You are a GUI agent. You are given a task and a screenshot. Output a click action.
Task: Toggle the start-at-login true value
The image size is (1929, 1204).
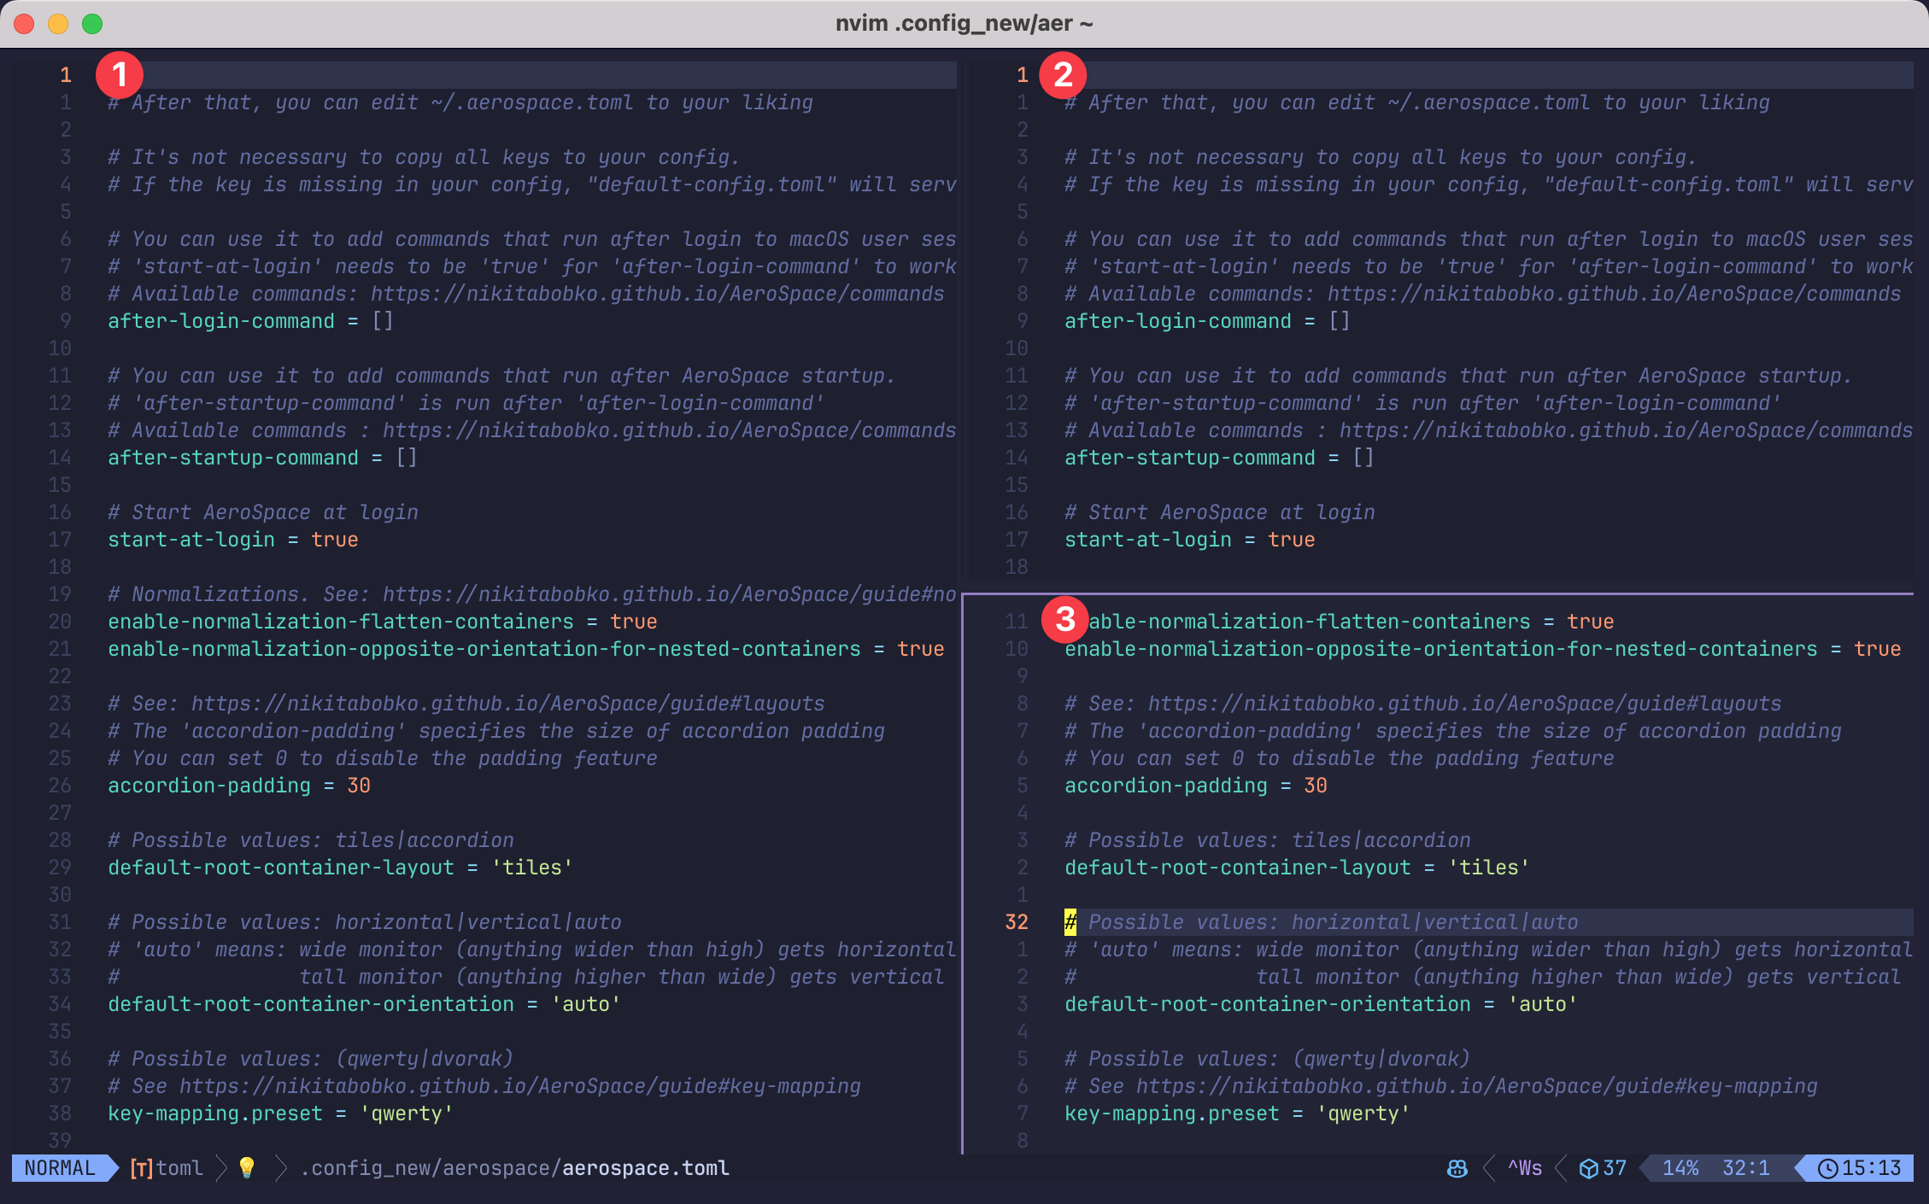click(336, 539)
